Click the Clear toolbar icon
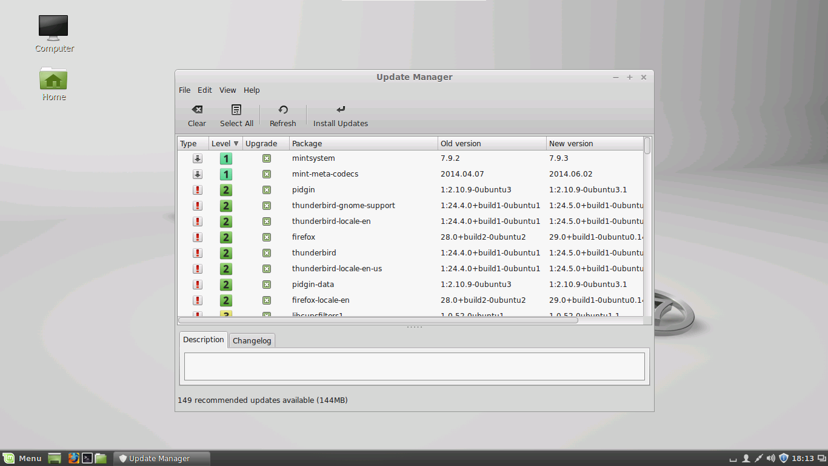 (197, 110)
